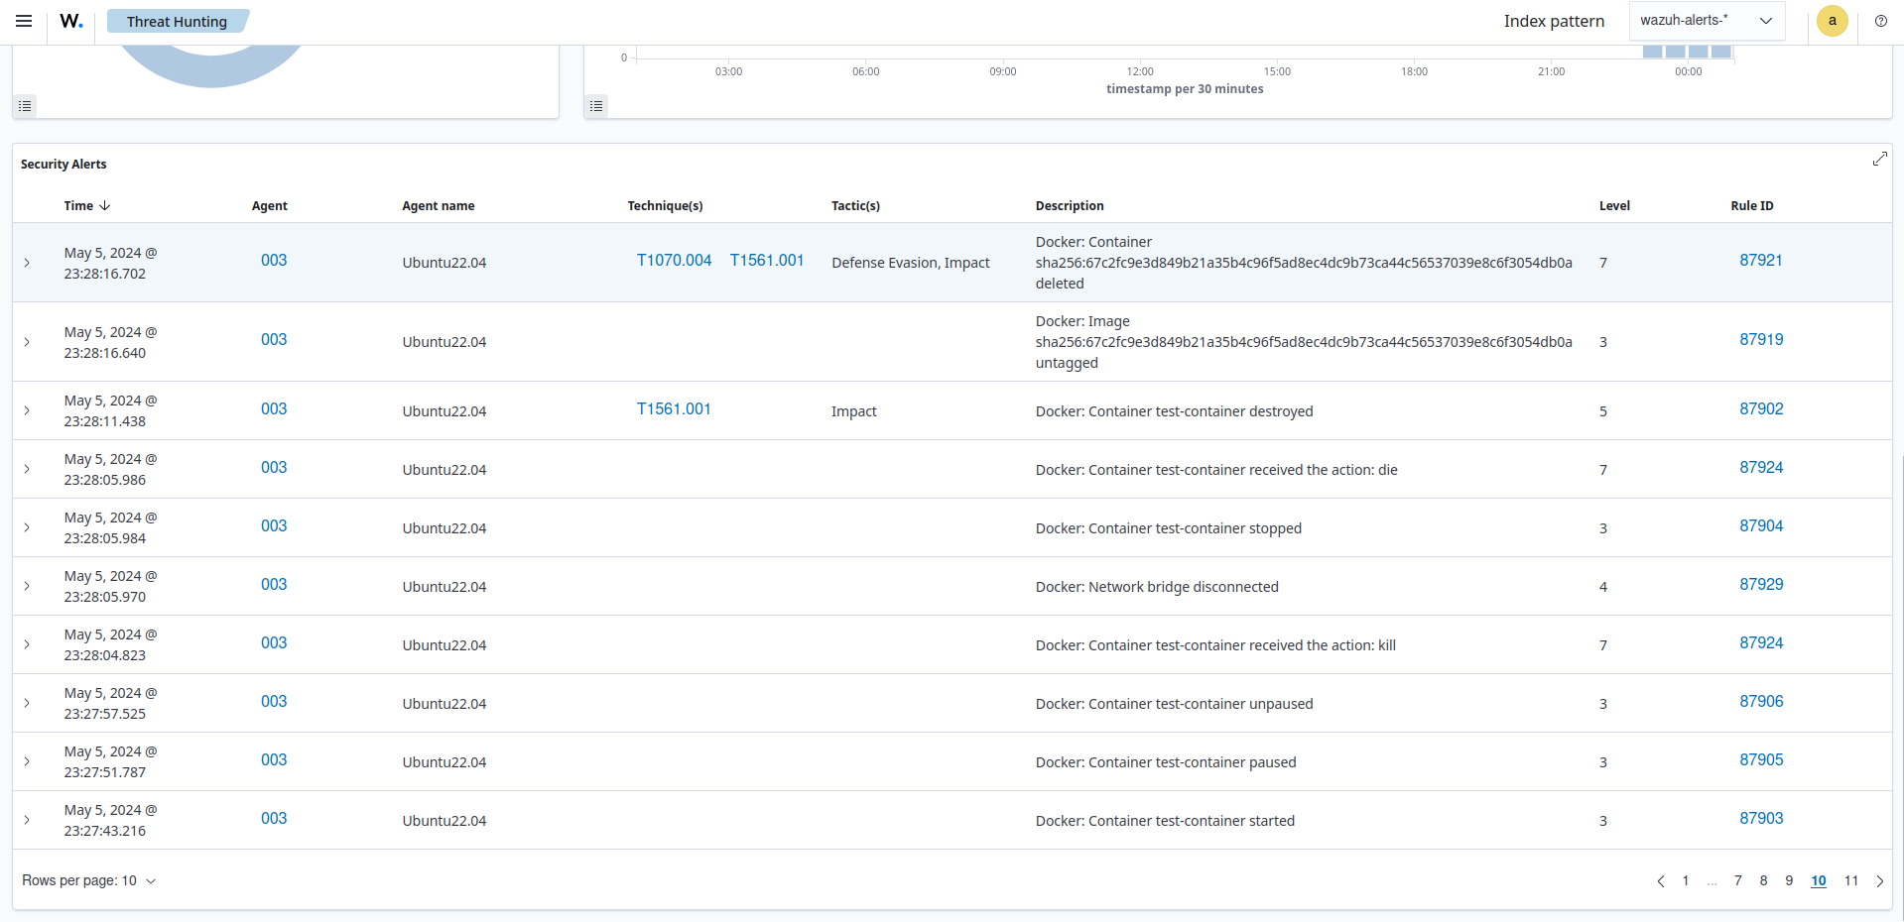The width and height of the screenshot is (1904, 922).
Task: Click the Wazuh logo
Action: (x=70, y=20)
